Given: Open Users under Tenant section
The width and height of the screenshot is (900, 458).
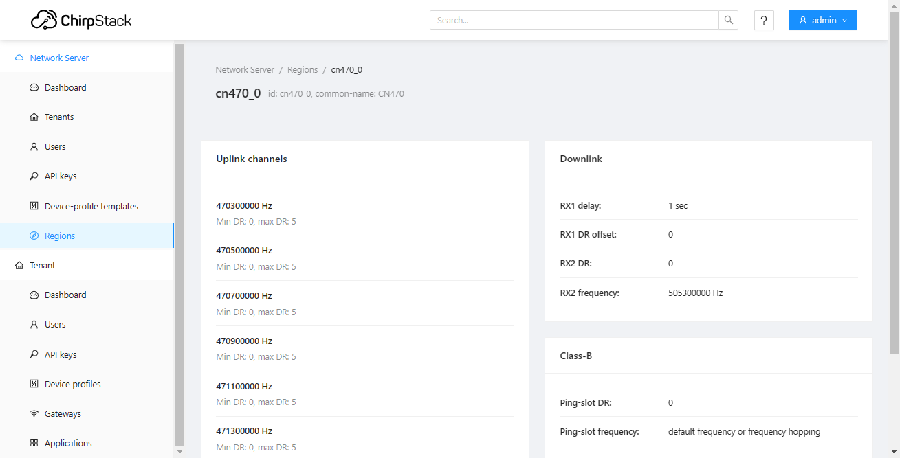Looking at the screenshot, I should (55, 325).
